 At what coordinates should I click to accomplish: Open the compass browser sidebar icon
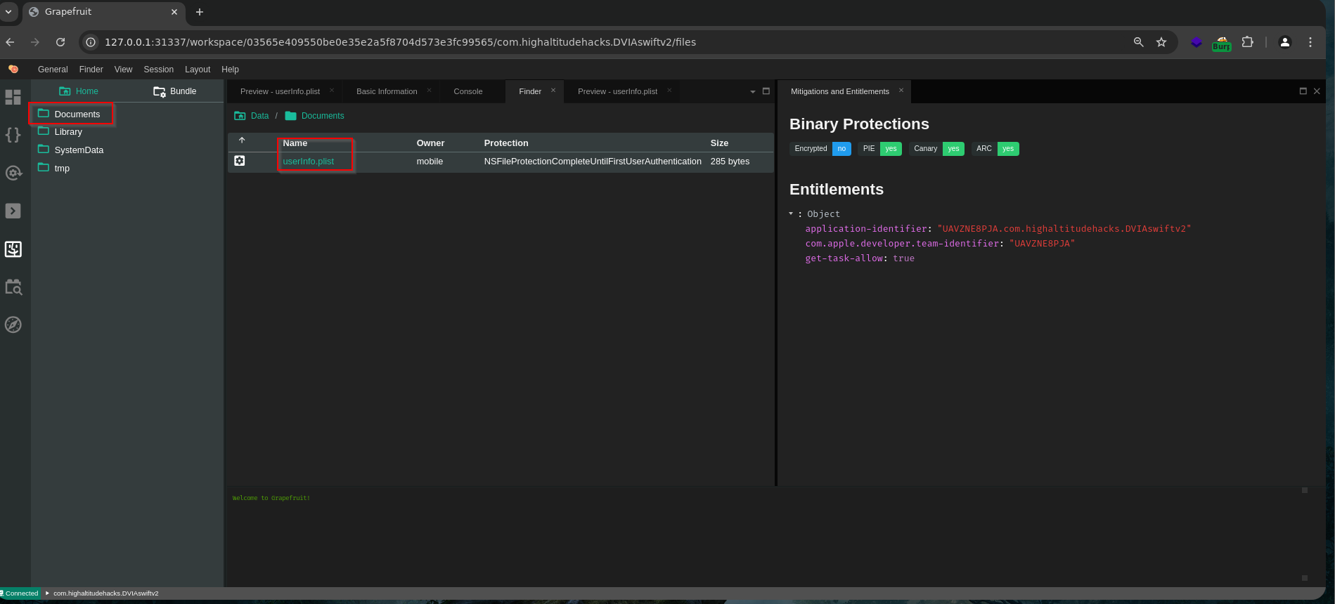pyautogui.click(x=13, y=324)
